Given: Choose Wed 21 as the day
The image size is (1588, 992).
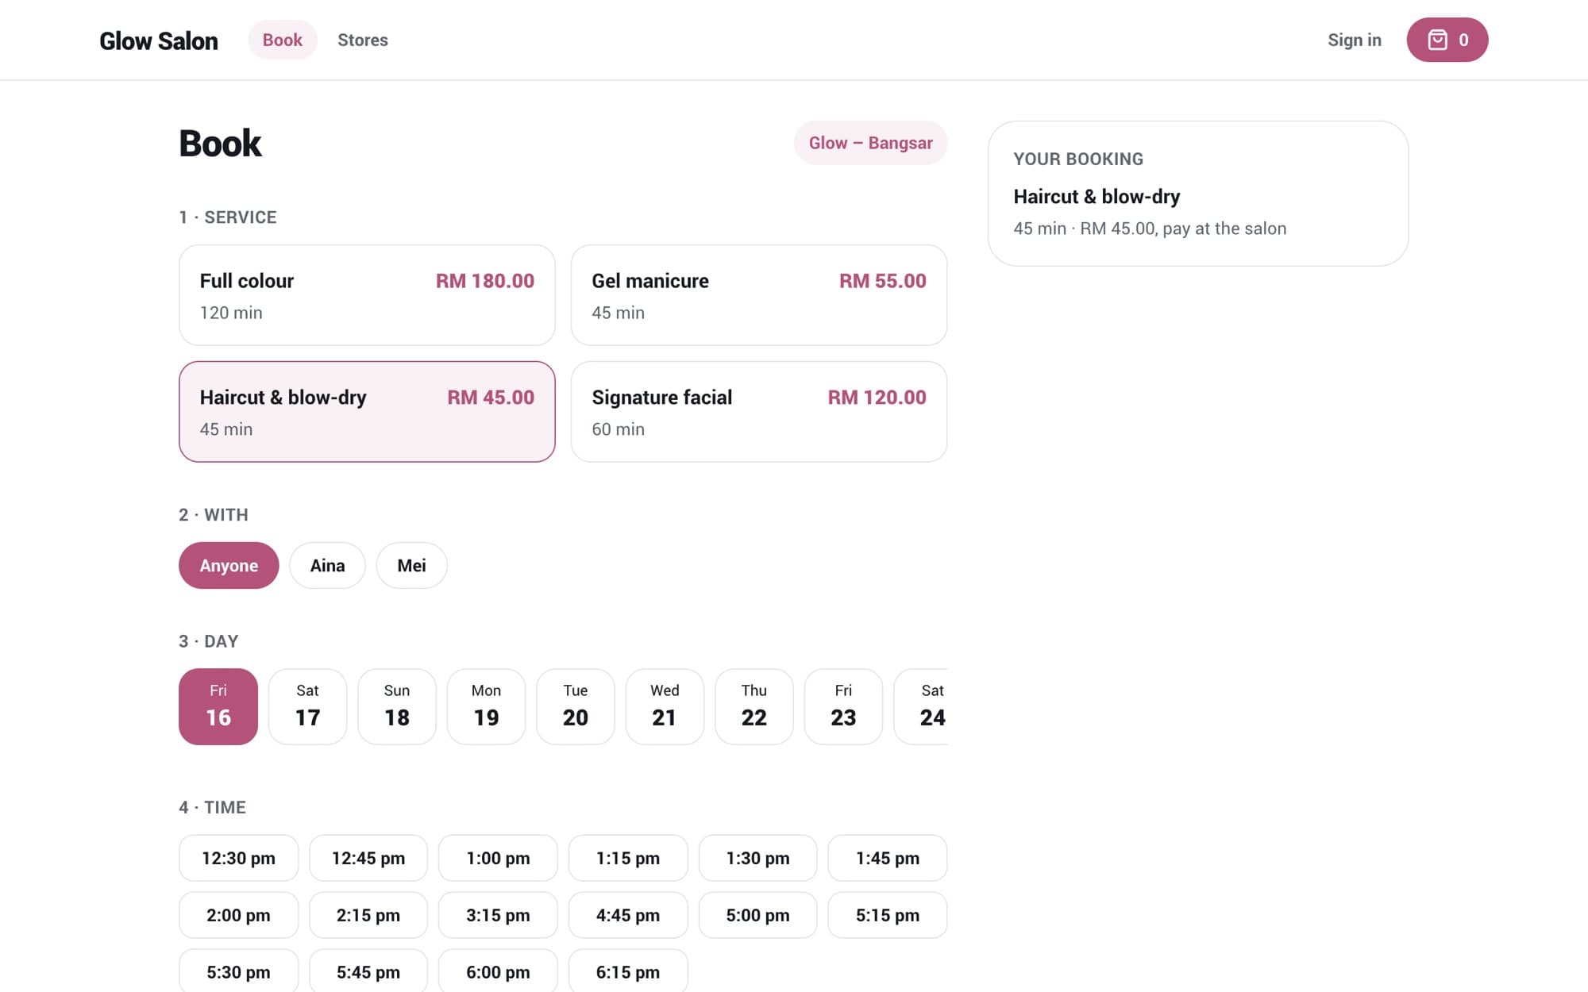Looking at the screenshot, I should [x=665, y=706].
